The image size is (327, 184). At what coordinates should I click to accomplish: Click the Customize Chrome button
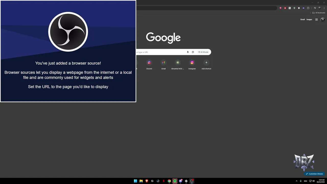coord(314,174)
